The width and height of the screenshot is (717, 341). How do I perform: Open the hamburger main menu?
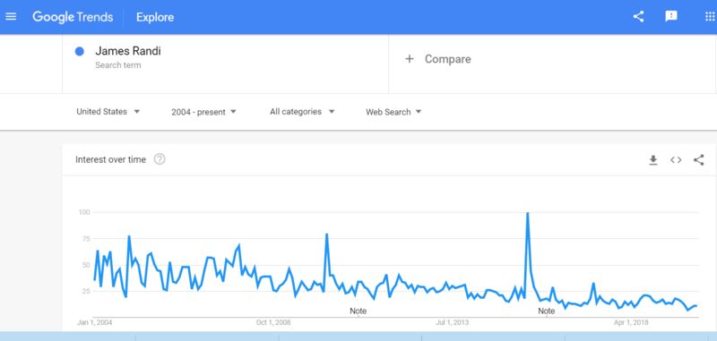click(x=11, y=17)
